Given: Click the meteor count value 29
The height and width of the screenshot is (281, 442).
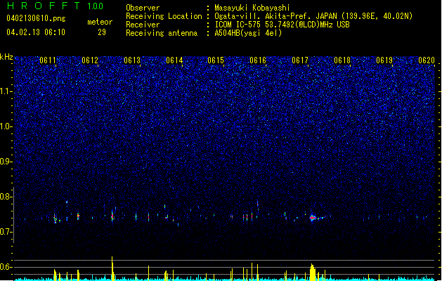Looking at the screenshot, I should (102, 32).
